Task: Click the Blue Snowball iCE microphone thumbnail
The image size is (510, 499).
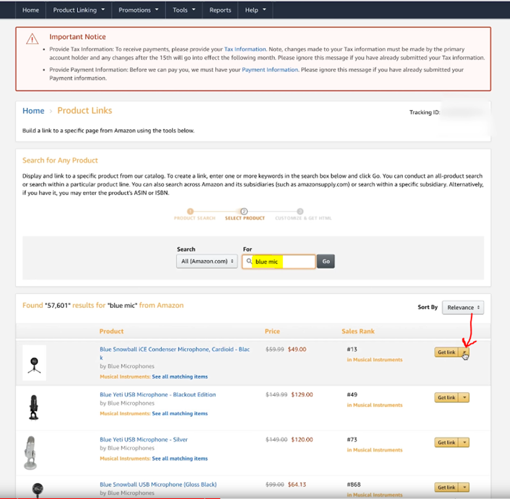Action: tap(34, 363)
